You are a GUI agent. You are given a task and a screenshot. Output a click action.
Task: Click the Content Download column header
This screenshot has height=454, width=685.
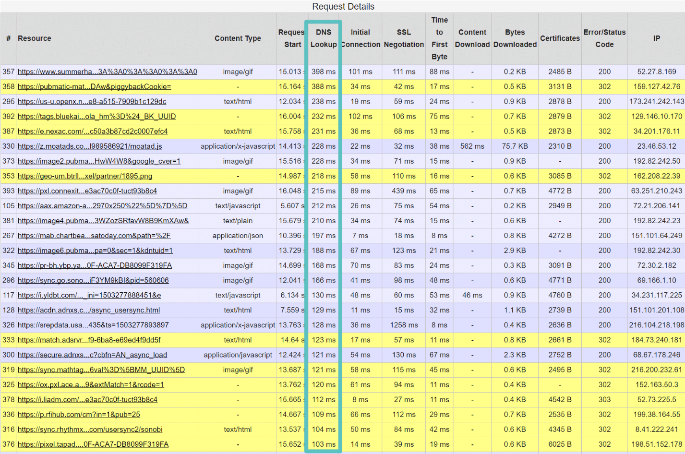[472, 38]
